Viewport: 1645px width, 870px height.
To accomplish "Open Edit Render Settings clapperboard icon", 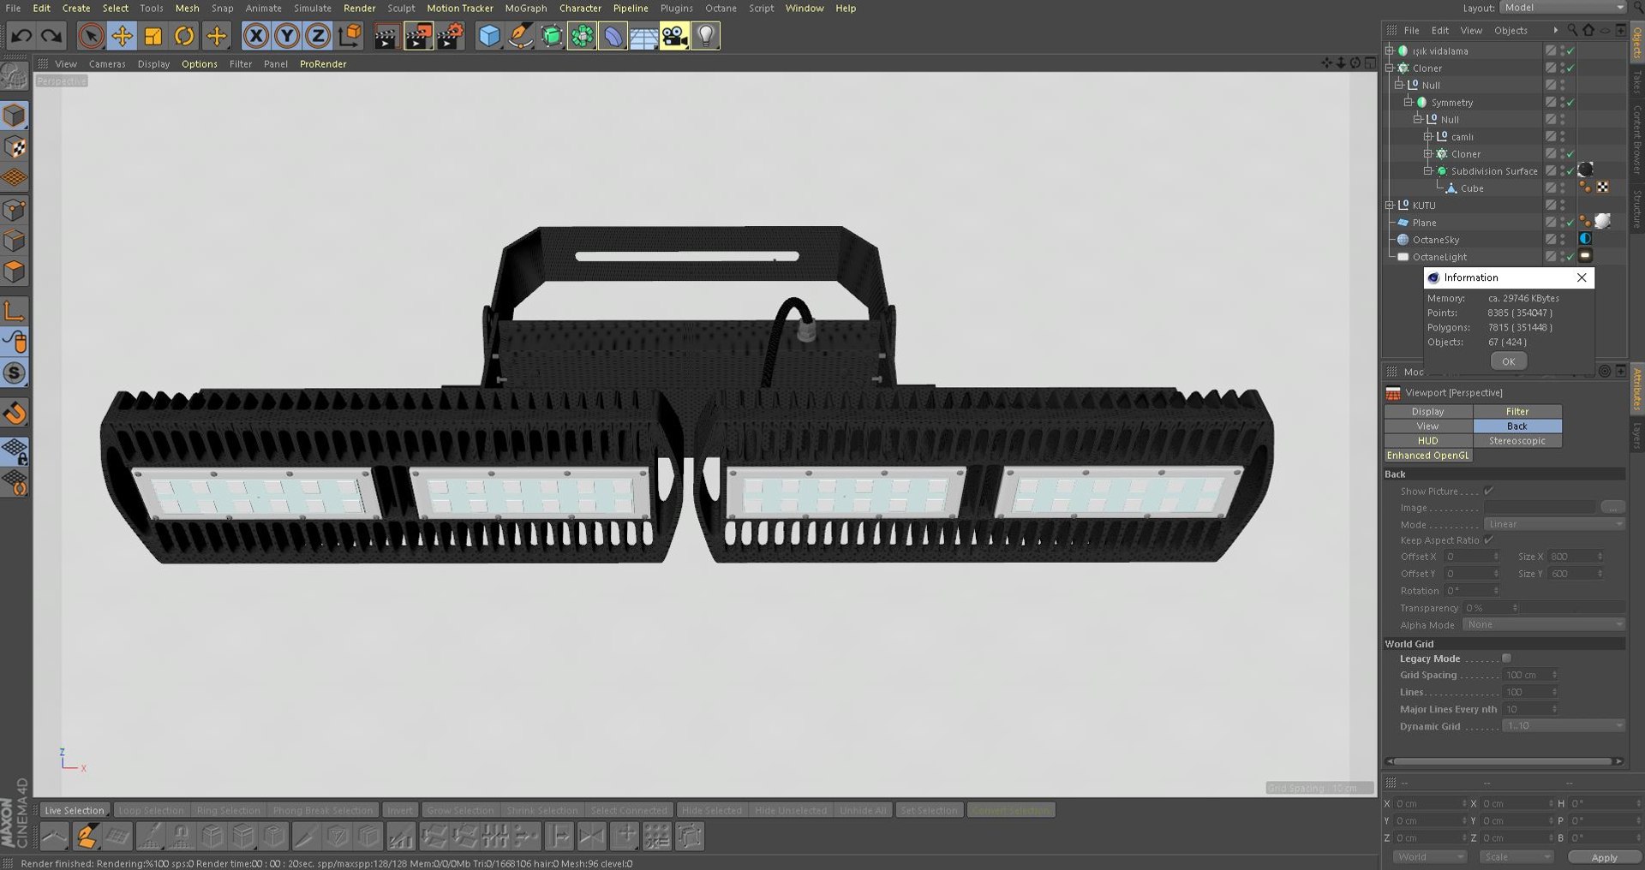I will (450, 36).
